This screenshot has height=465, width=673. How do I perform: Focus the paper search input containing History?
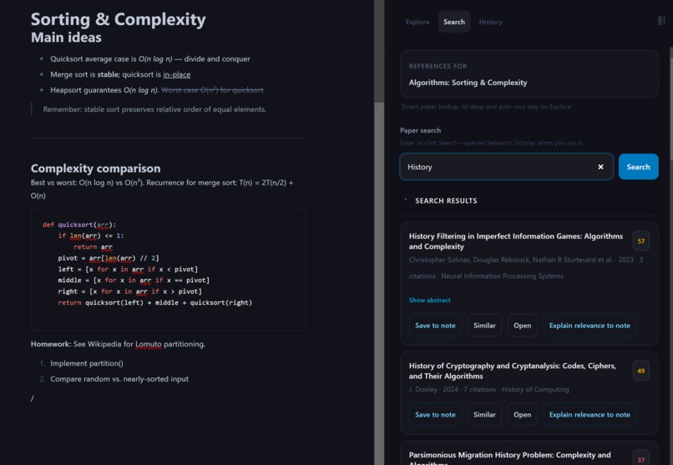506,167
